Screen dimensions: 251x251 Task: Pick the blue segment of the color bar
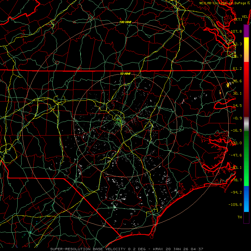[246, 199]
